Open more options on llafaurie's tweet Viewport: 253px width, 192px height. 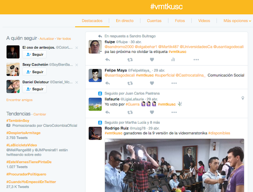[x=174, y=112]
